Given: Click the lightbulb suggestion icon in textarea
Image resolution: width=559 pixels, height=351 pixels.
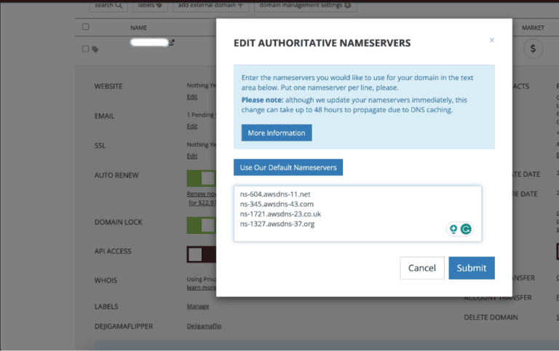Looking at the screenshot, I should point(453,229).
